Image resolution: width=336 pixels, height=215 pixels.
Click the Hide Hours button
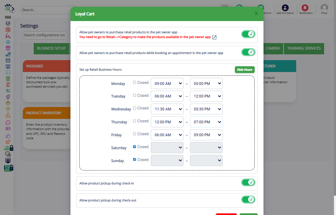coord(244,70)
